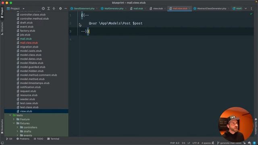Select controller.method.stub file
Screen dimensions: 258x145
pos(34,19)
